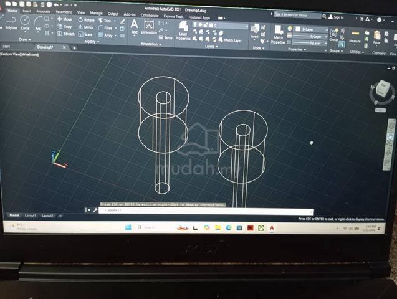Viewport: 397px width, 299px height.
Task: Expand the Modify panel options
Action: (92, 42)
